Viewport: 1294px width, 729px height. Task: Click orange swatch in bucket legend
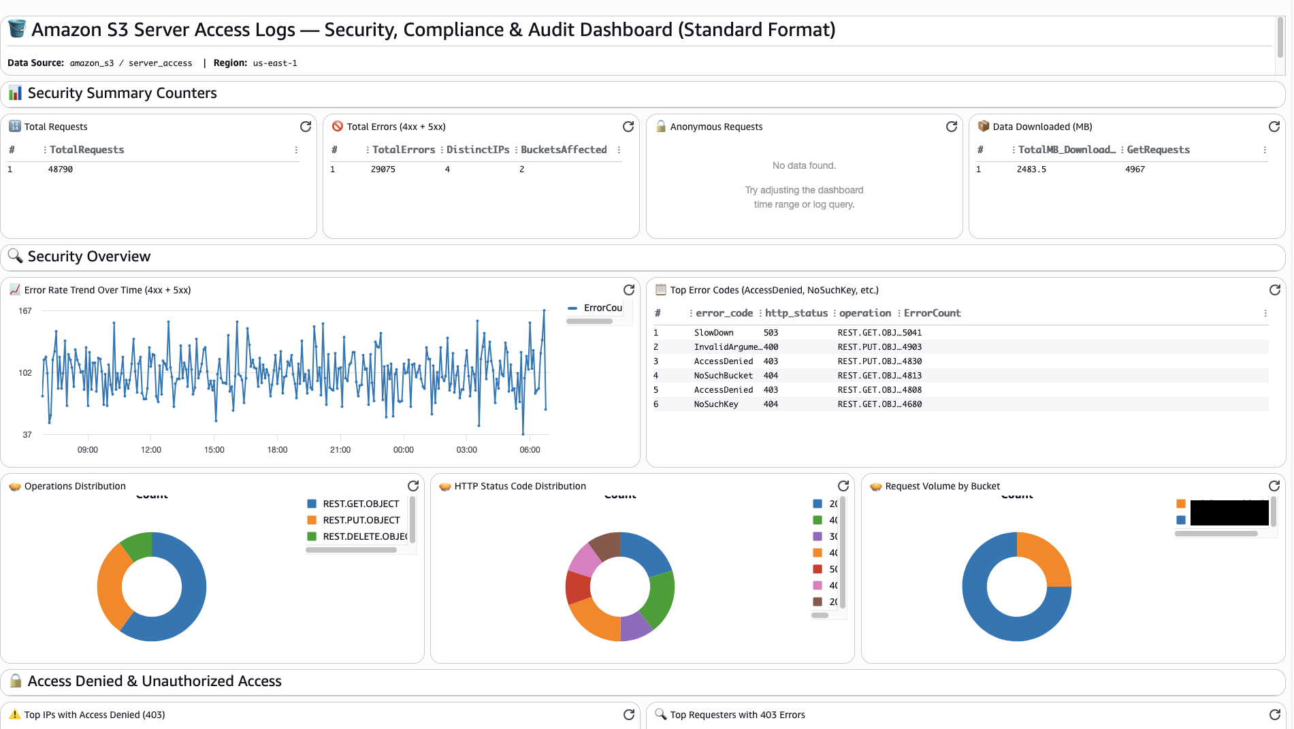pyautogui.click(x=1181, y=504)
